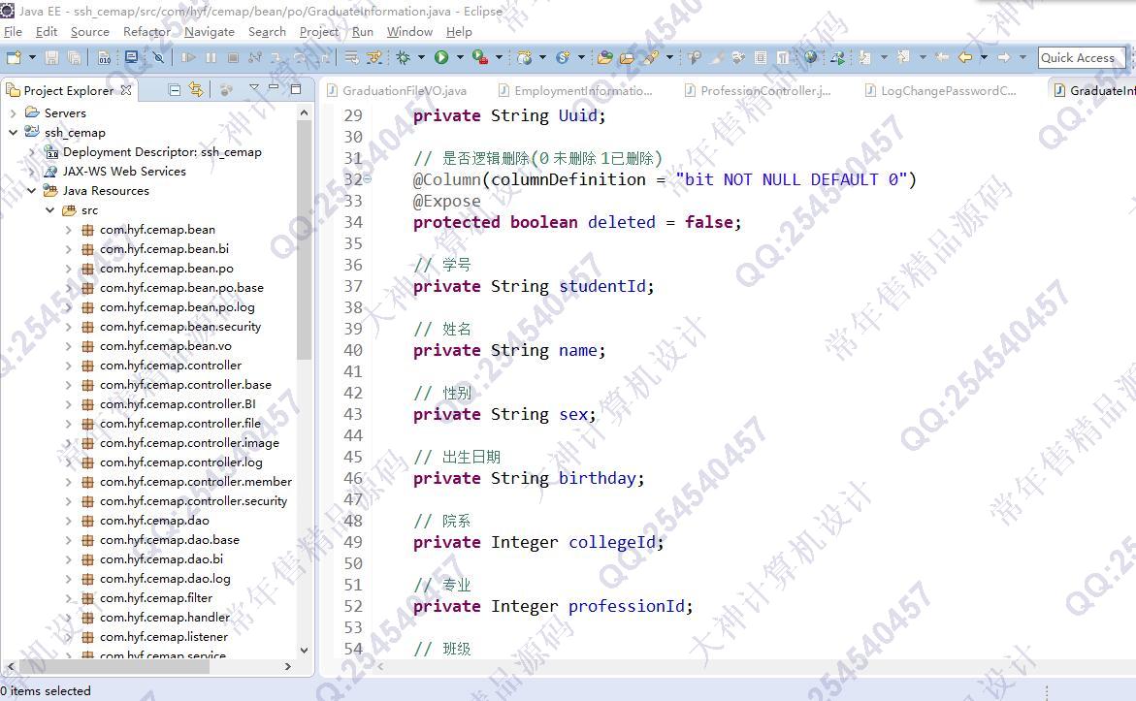This screenshot has height=701, width=1136.
Task: Open the Window menu
Action: pyautogui.click(x=409, y=32)
